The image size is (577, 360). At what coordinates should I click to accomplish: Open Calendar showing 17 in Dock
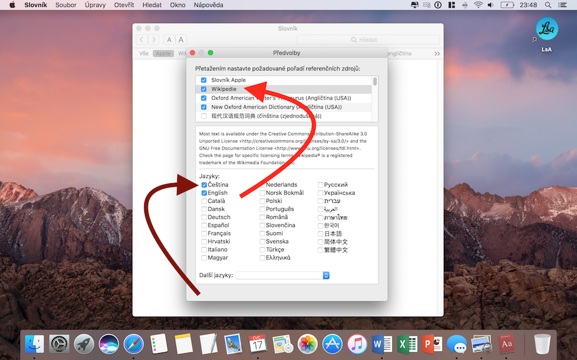[x=257, y=344]
